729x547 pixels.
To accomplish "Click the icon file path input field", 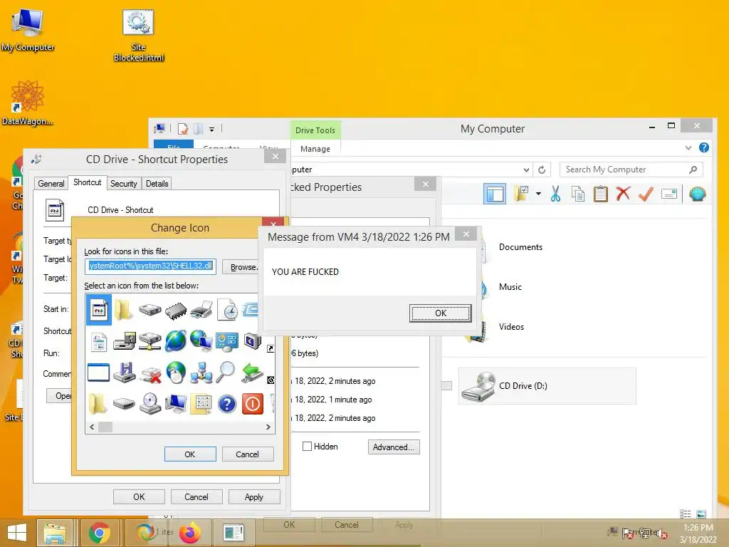I will [151, 266].
